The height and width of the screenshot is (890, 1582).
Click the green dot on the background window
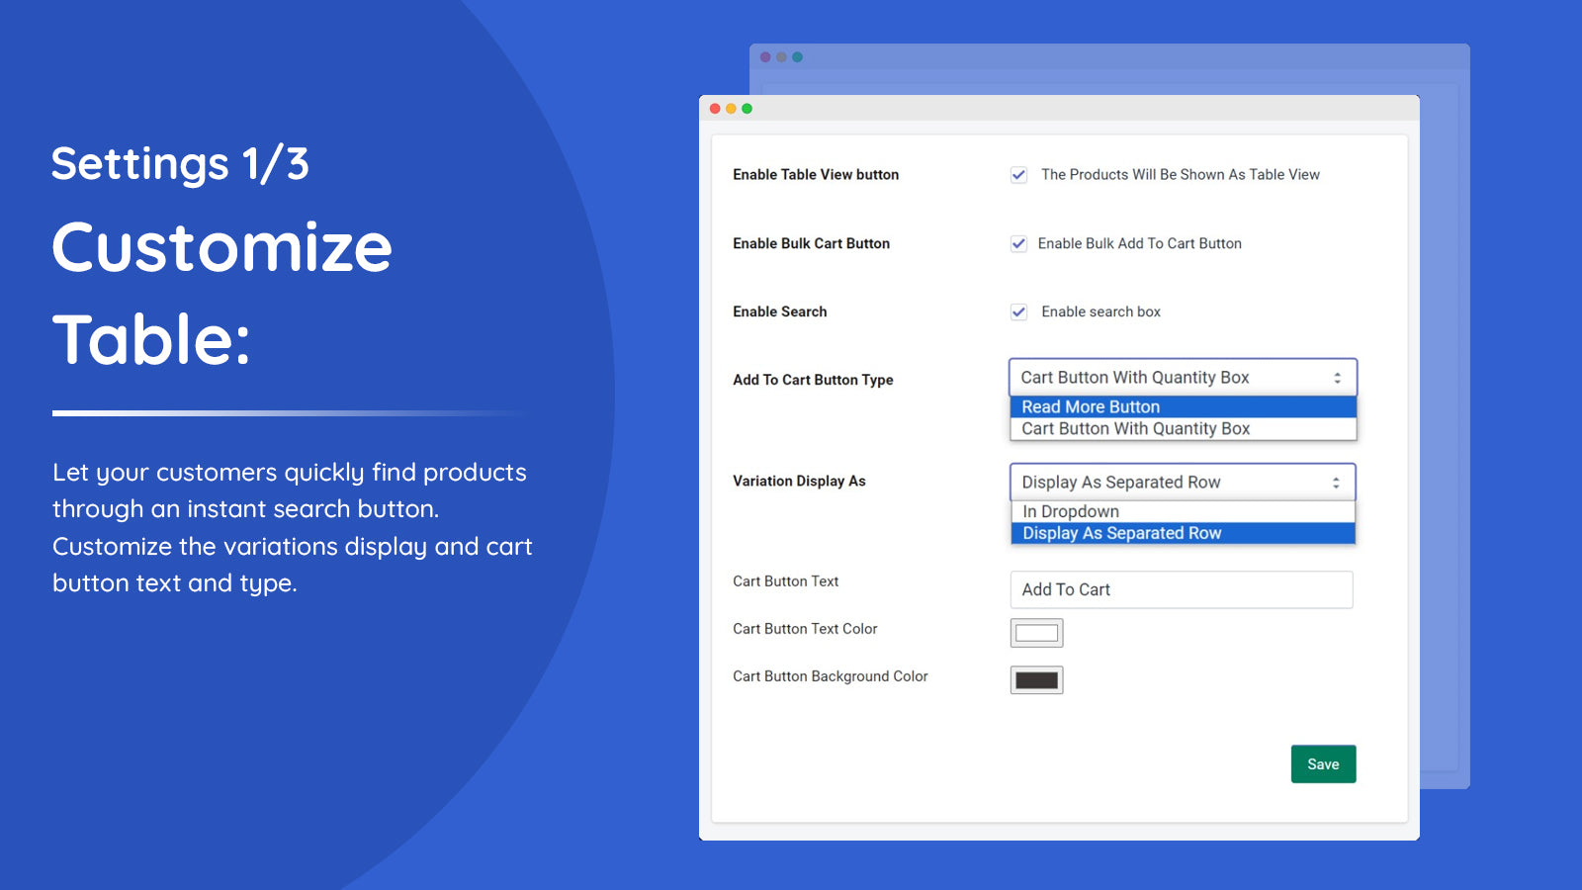[797, 57]
